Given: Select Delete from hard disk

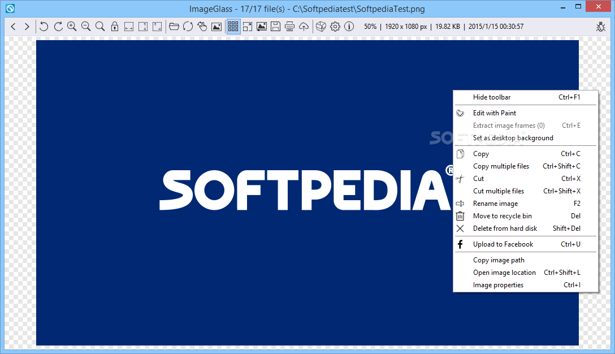Looking at the screenshot, I should (x=526, y=228).
